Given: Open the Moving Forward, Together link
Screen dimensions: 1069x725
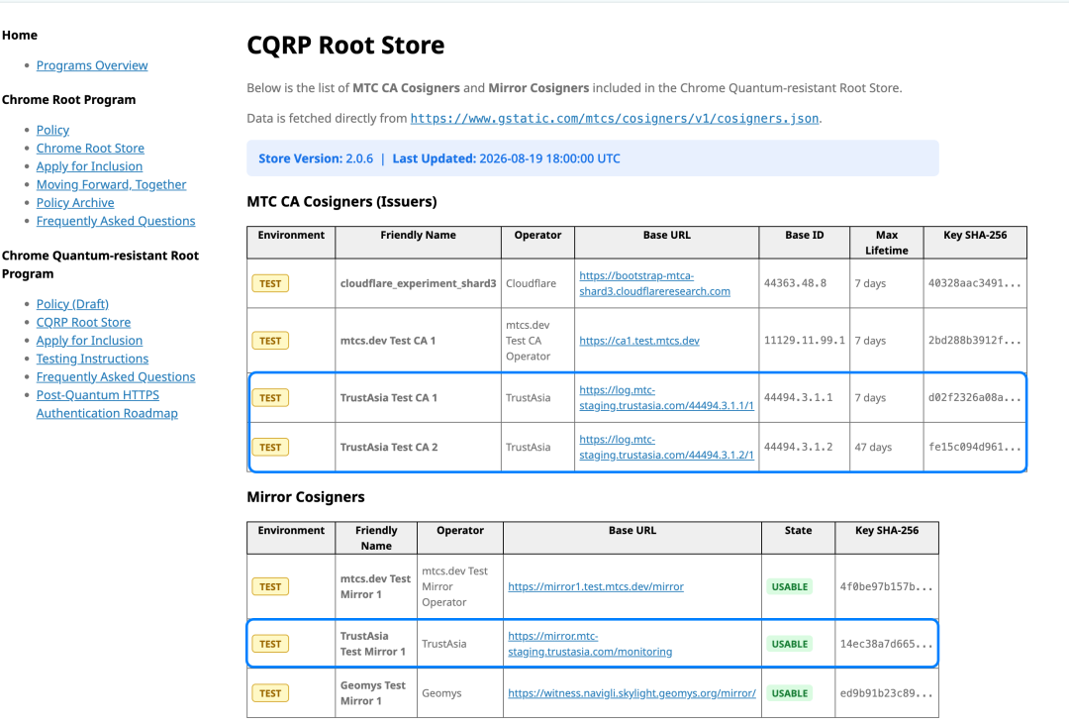Looking at the screenshot, I should tap(111, 184).
